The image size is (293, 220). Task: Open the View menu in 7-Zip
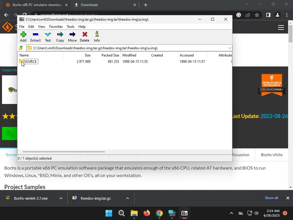41,27
